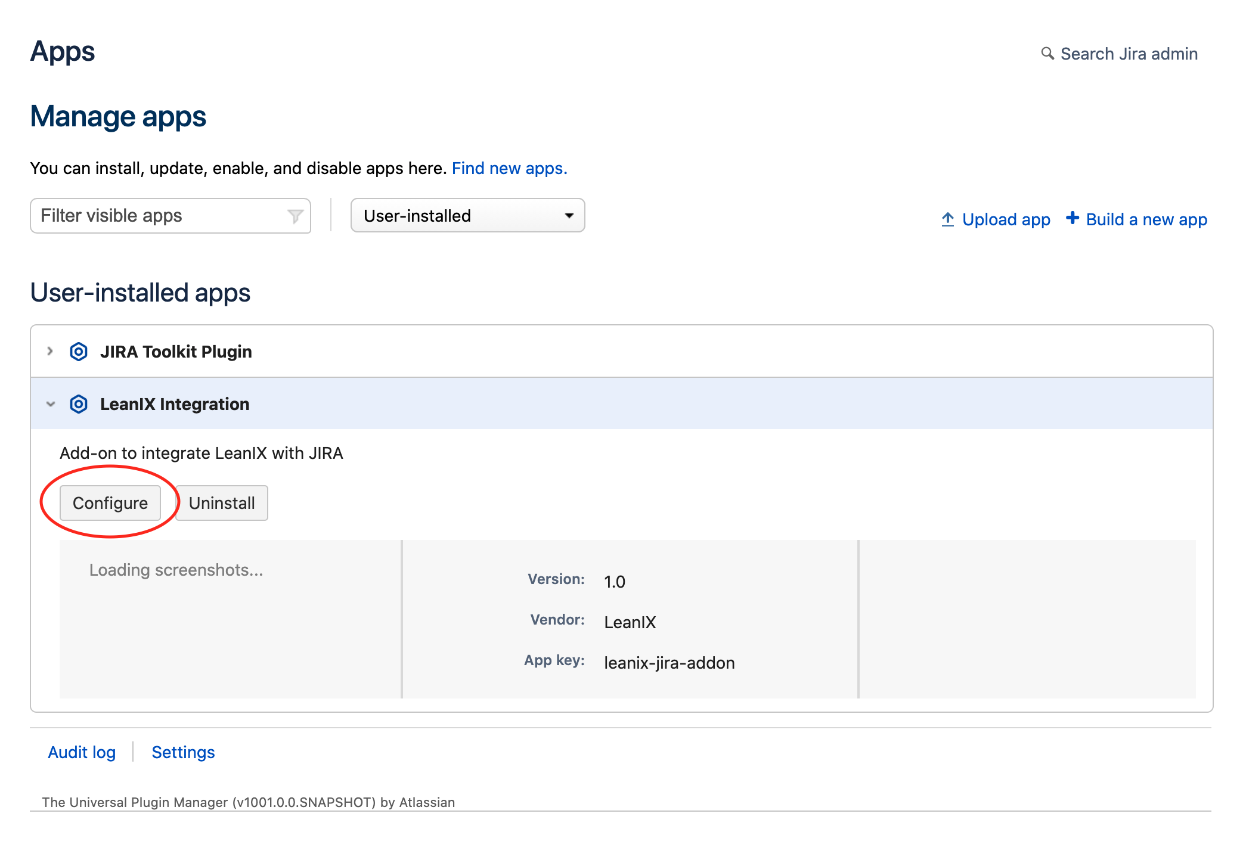1246x857 pixels.
Task: Click the version value 1.0
Action: point(615,582)
